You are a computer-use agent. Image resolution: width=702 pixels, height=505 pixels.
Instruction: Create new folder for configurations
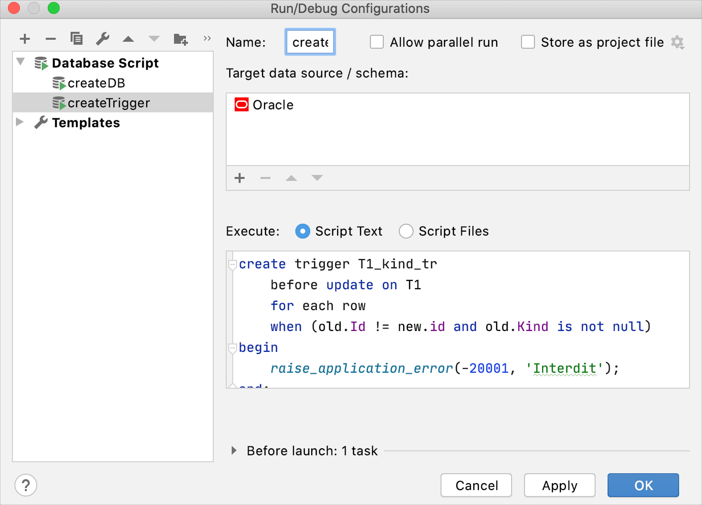pyautogui.click(x=180, y=39)
